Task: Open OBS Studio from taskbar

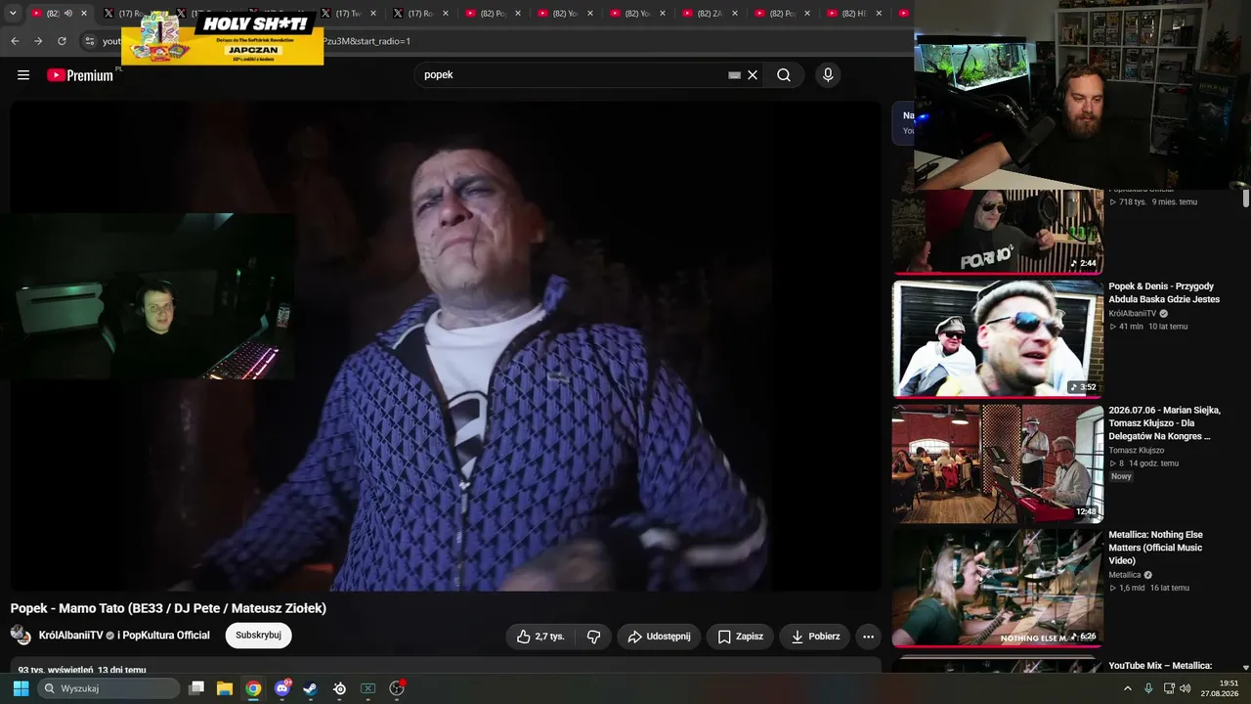Action: pos(397,688)
